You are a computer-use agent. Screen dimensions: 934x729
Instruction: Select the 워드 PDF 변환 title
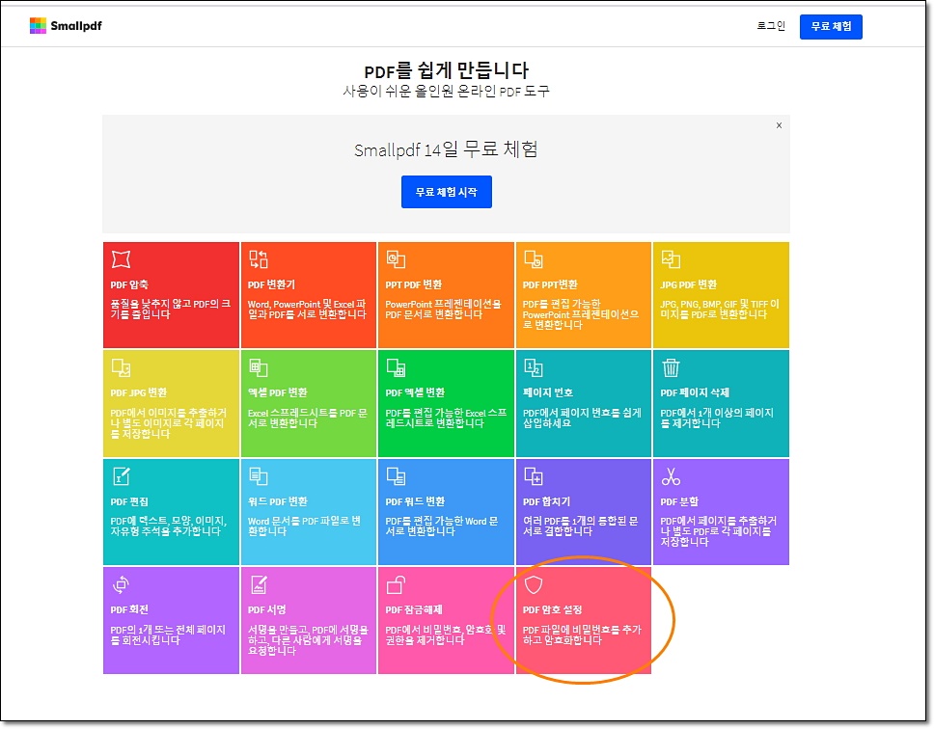tap(278, 501)
